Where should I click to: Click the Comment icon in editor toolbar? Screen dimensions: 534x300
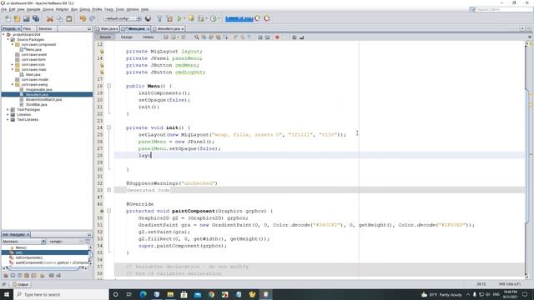[x=295, y=37]
